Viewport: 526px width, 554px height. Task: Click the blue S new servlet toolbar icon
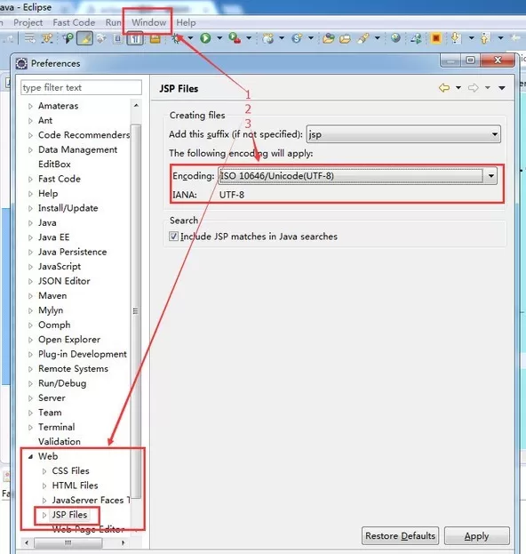coord(297,38)
